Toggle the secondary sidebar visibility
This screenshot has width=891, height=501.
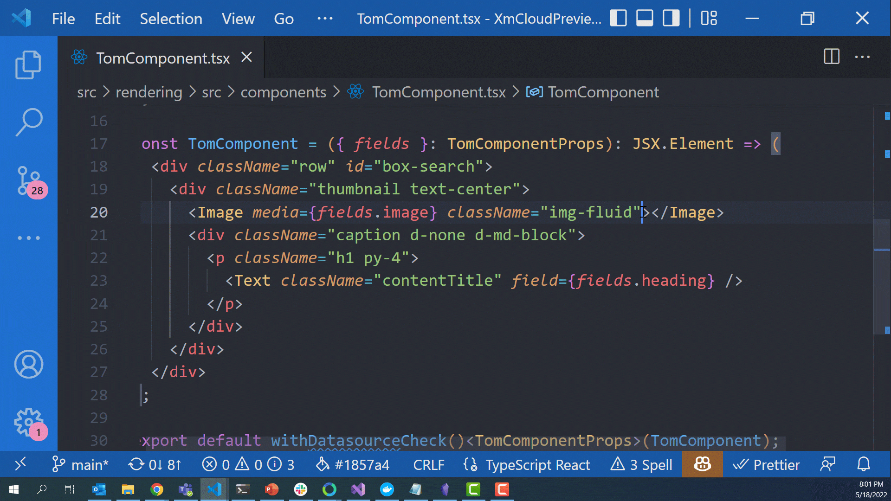coord(671,19)
